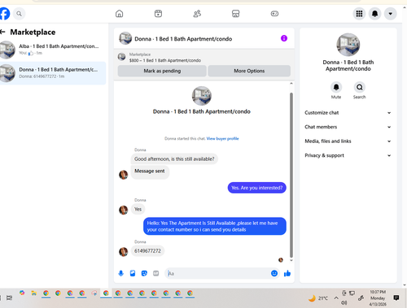This screenshot has width=407, height=308.
Task: Click the "Message sent" bubble
Action: click(150, 172)
